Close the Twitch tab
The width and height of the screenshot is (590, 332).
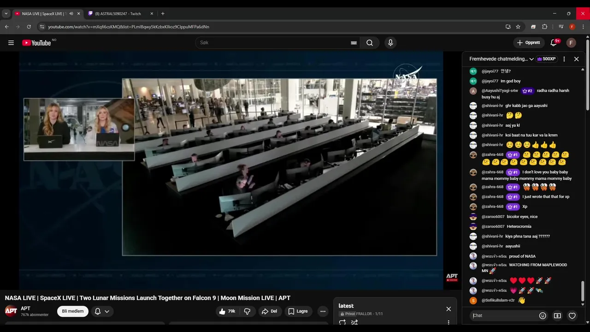(152, 14)
